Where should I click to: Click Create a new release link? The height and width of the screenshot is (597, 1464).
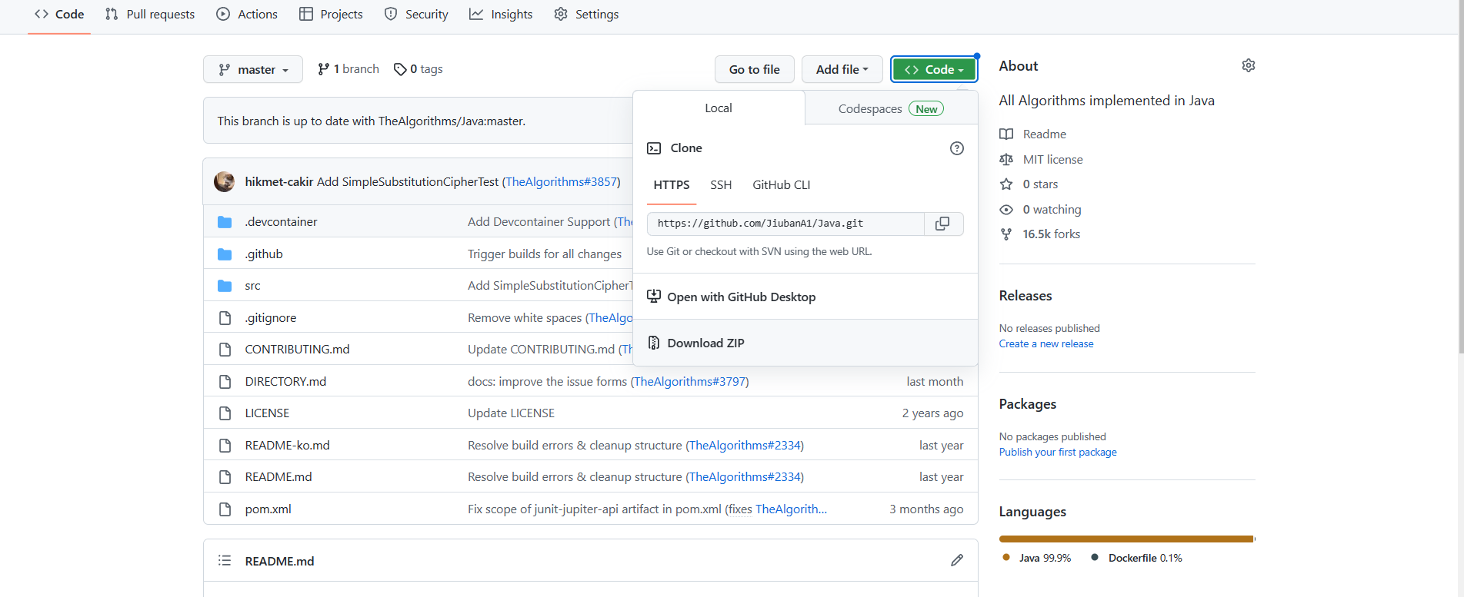(x=1046, y=344)
